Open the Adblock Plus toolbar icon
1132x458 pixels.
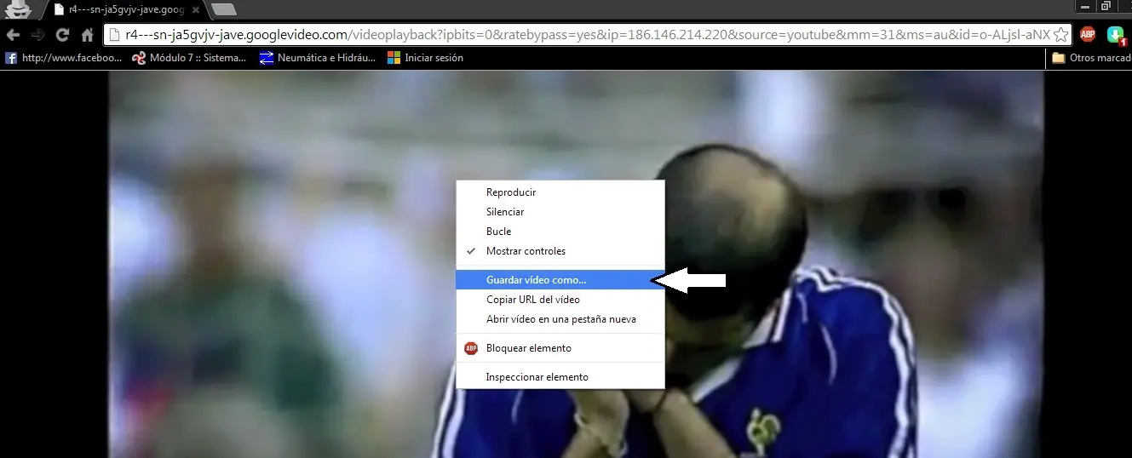1088,35
